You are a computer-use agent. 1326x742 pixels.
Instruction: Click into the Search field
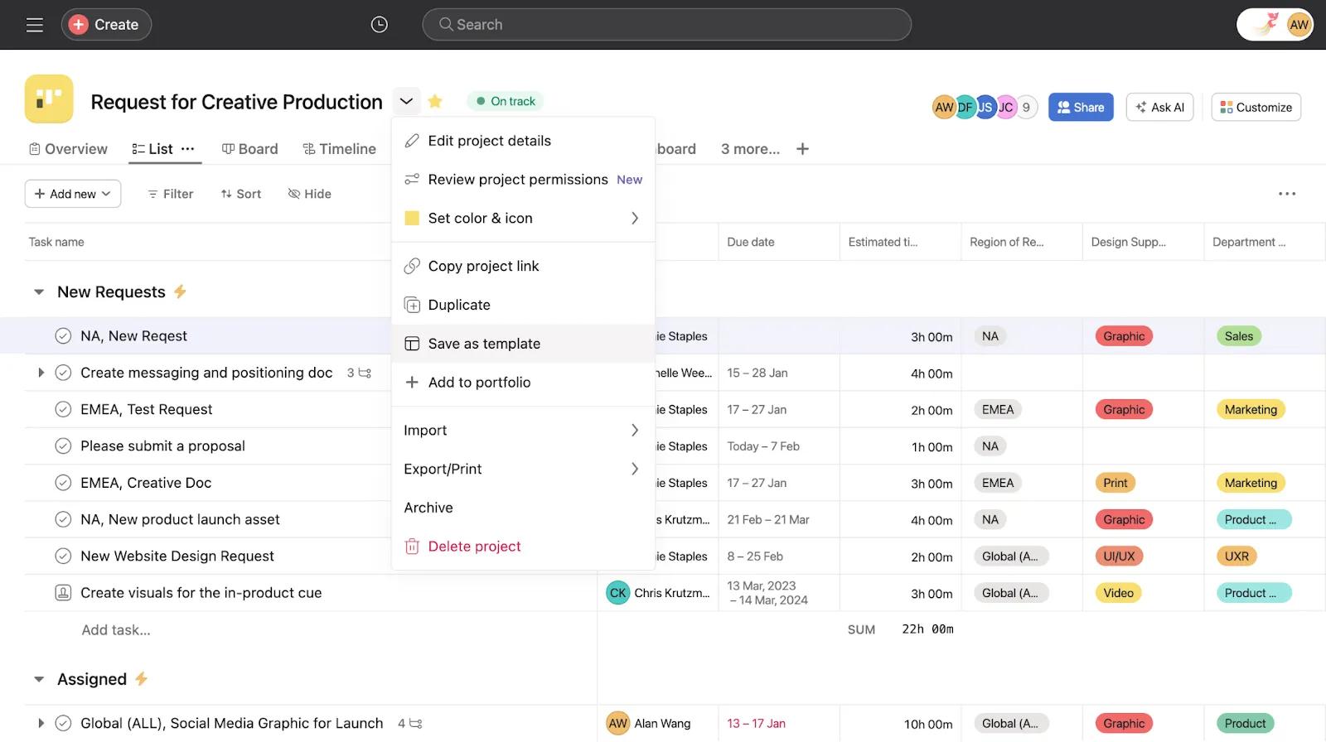click(x=666, y=25)
